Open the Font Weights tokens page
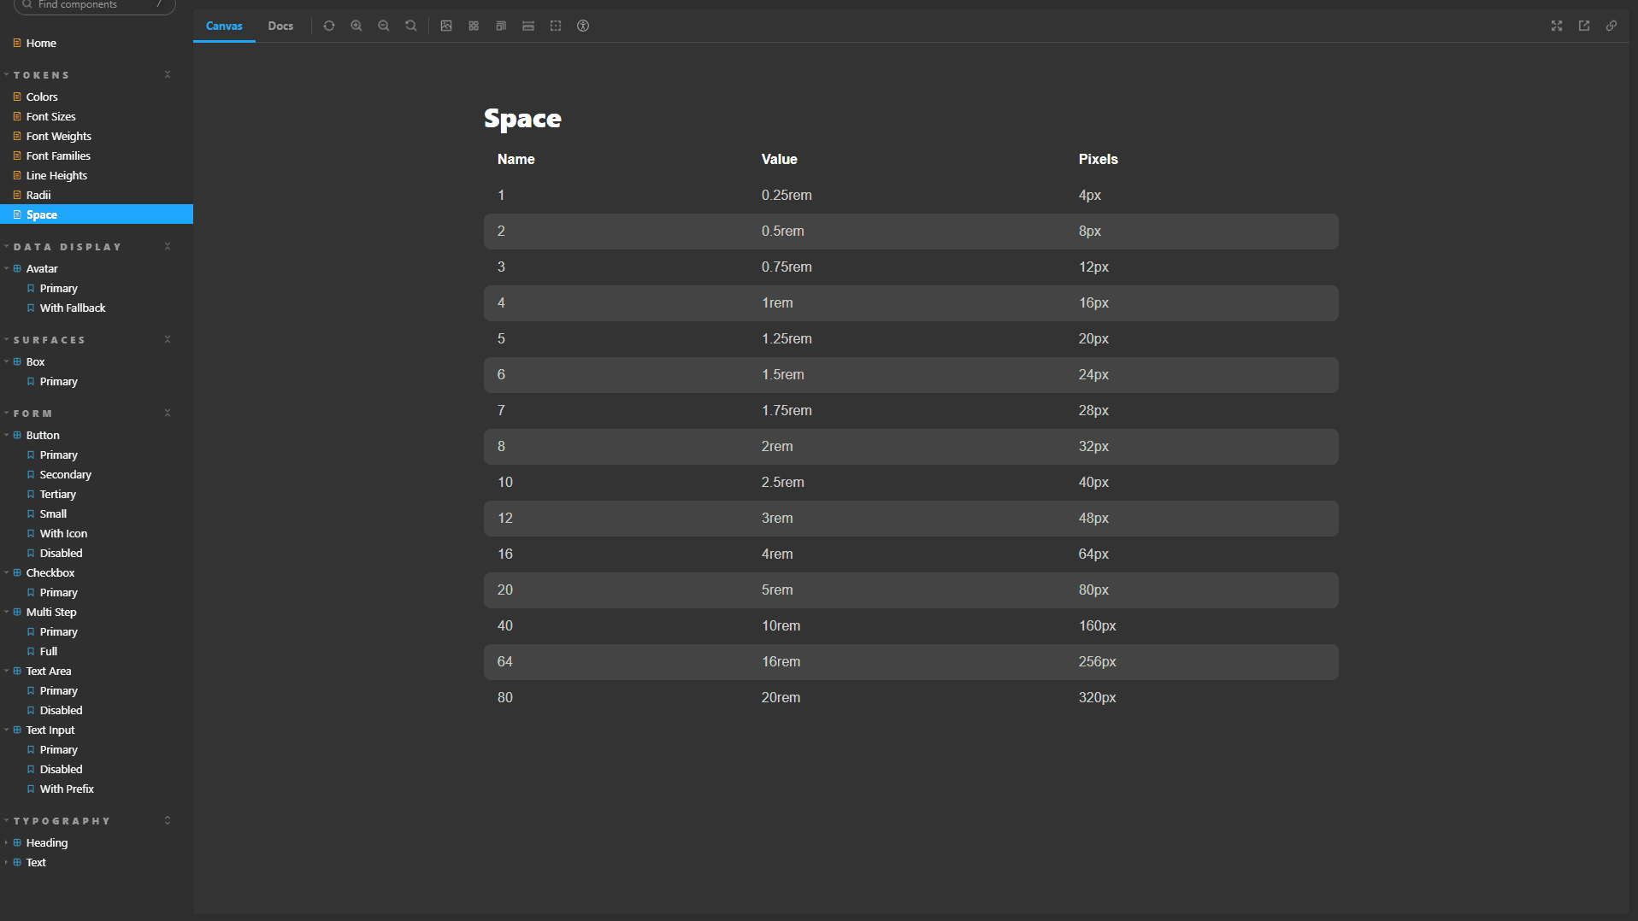 pyautogui.click(x=58, y=136)
